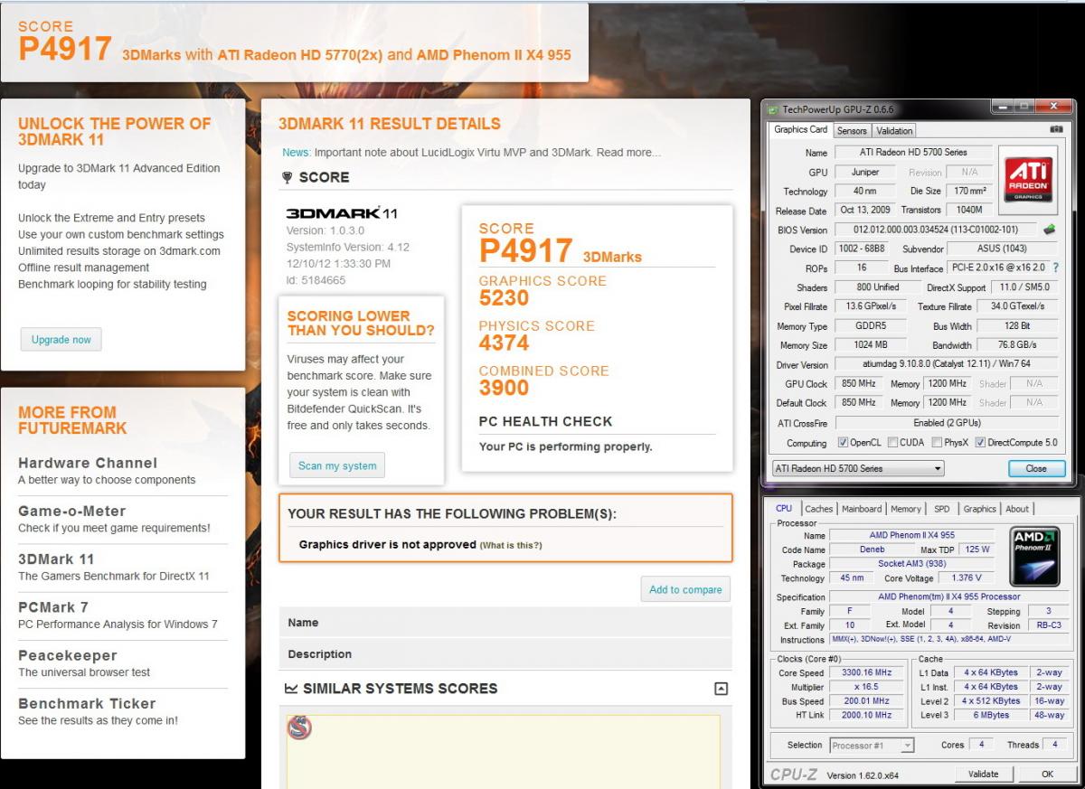This screenshot has width=1085, height=789.
Task: Click the OK button in CPU-Z
Action: pyautogui.click(x=1047, y=774)
